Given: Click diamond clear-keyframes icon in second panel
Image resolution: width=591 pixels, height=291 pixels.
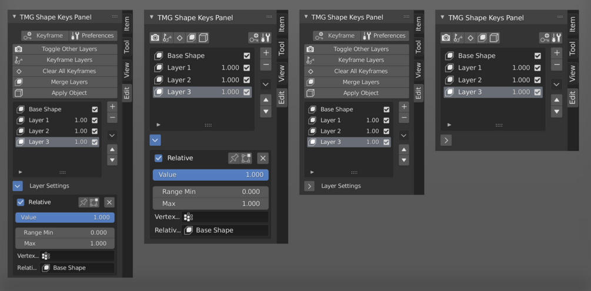Looking at the screenshot, I should (179, 38).
